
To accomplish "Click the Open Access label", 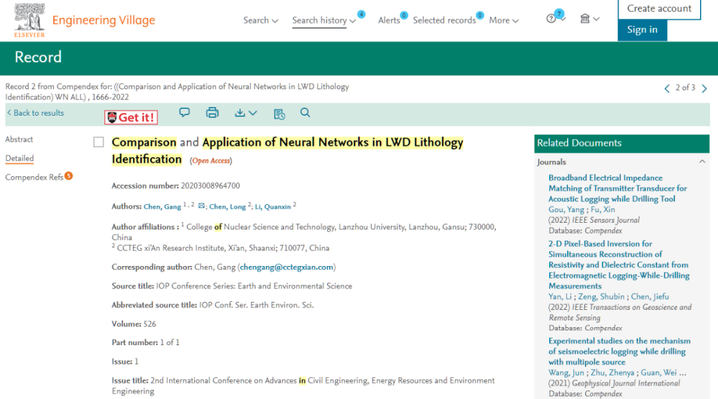I will pos(211,161).
